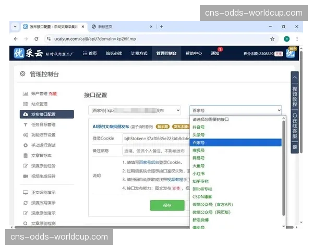
Task: Select 请选择您需要的接口 placeholder option
Action: click(236, 119)
